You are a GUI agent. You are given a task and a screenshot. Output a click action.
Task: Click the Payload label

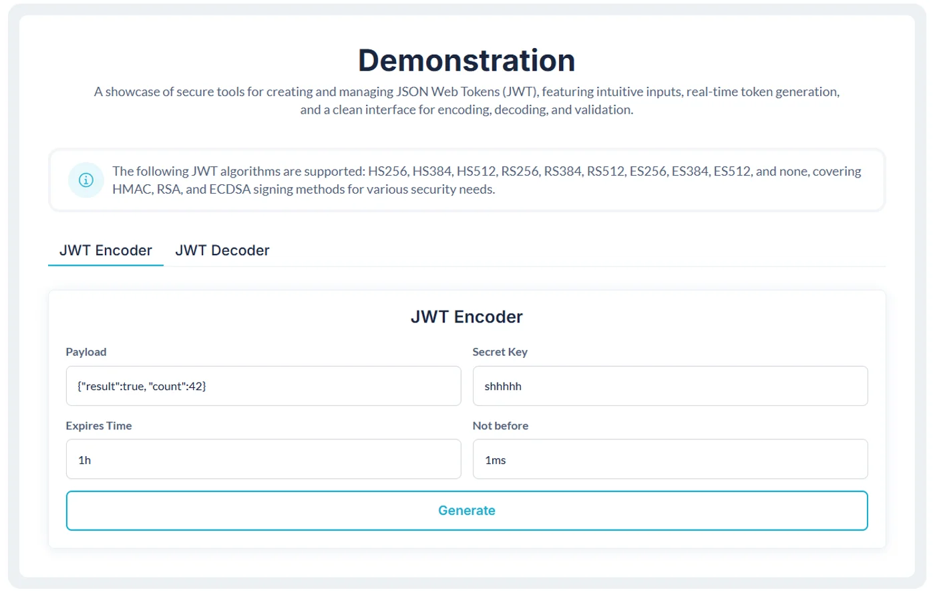point(86,352)
